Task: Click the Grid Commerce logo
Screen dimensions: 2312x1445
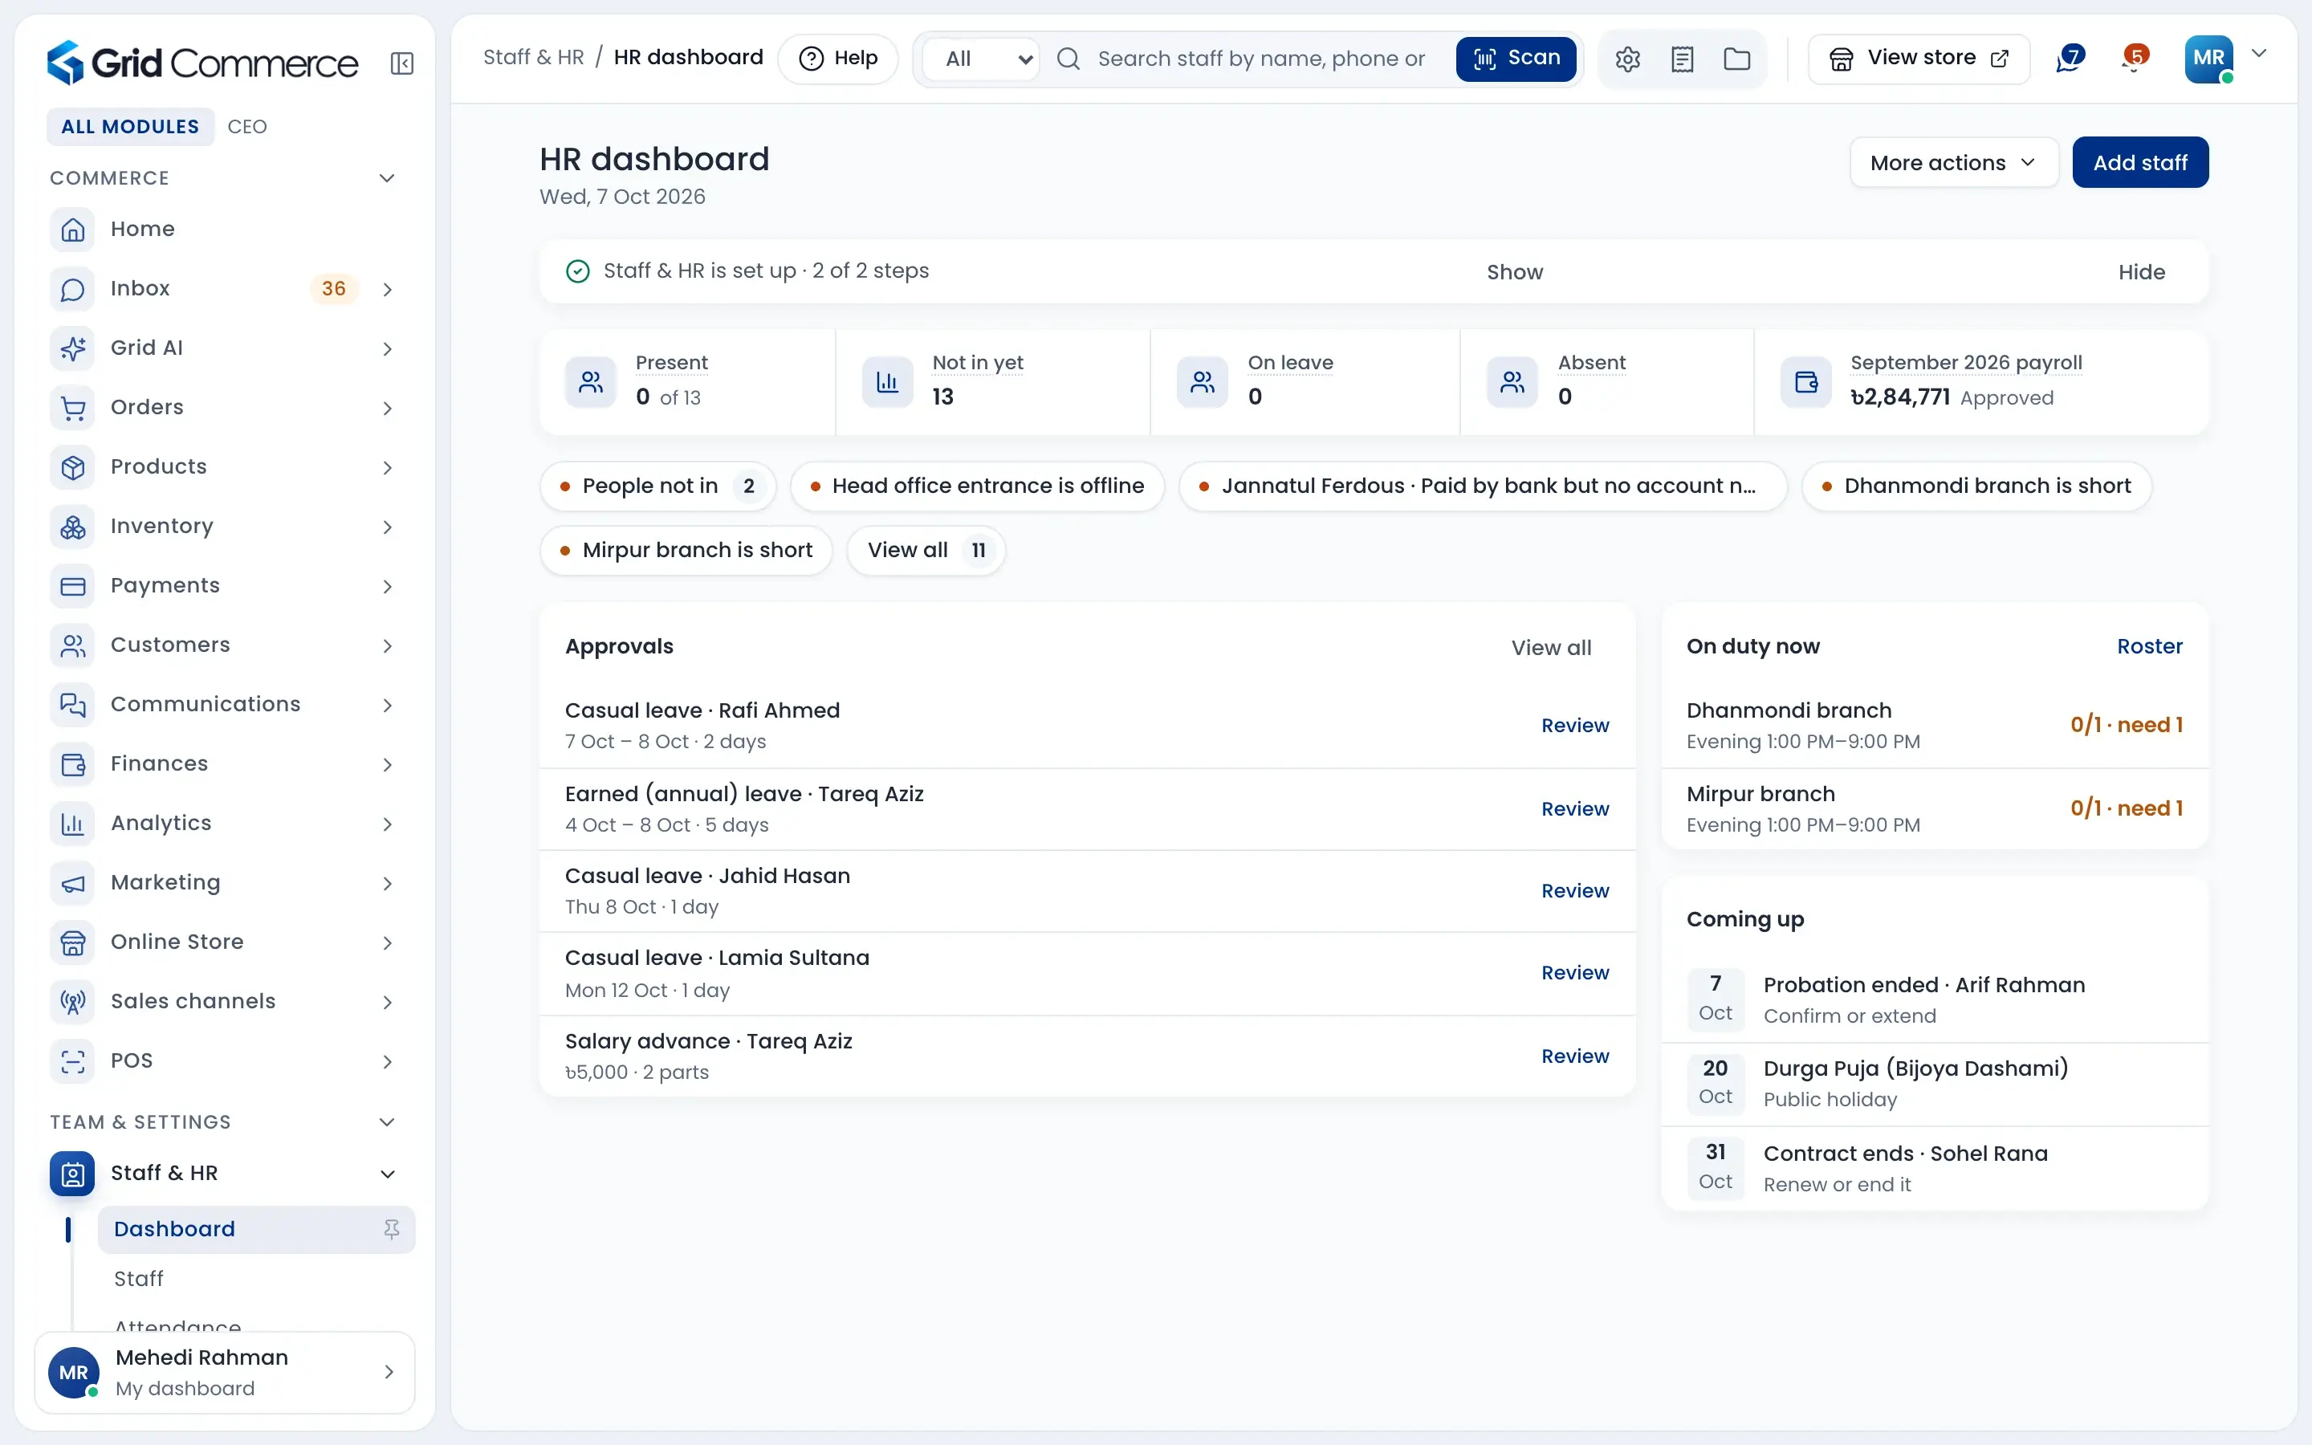Action: click(x=202, y=63)
